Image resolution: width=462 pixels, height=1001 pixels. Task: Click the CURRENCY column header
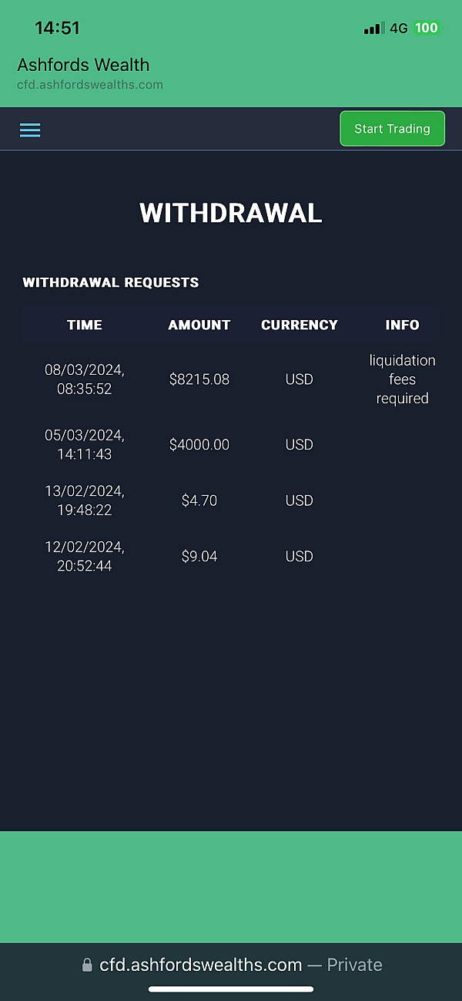300,325
